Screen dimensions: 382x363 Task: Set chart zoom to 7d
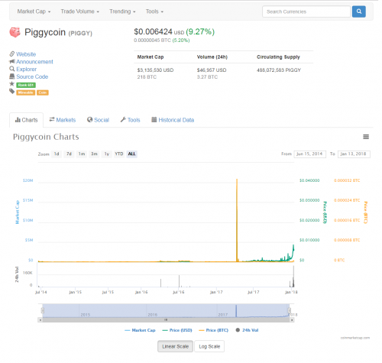[69, 154]
